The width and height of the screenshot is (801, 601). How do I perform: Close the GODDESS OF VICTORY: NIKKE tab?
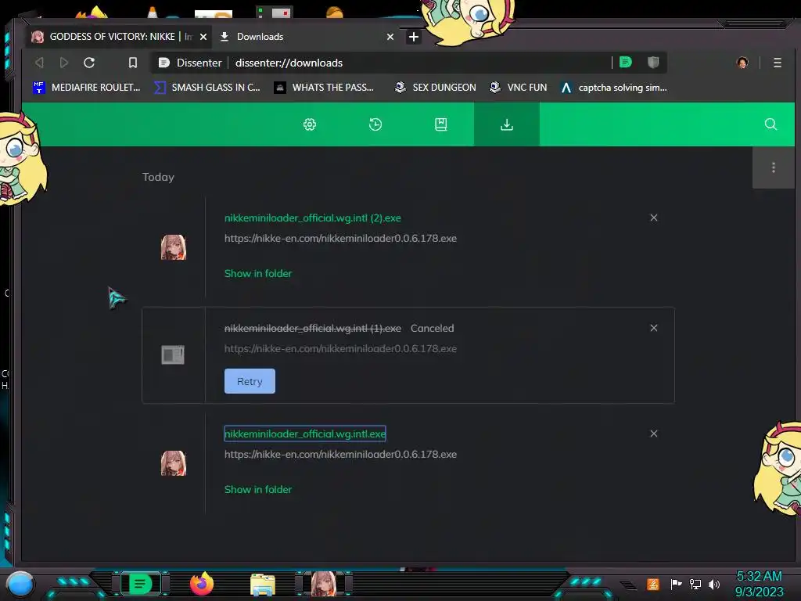tap(203, 37)
